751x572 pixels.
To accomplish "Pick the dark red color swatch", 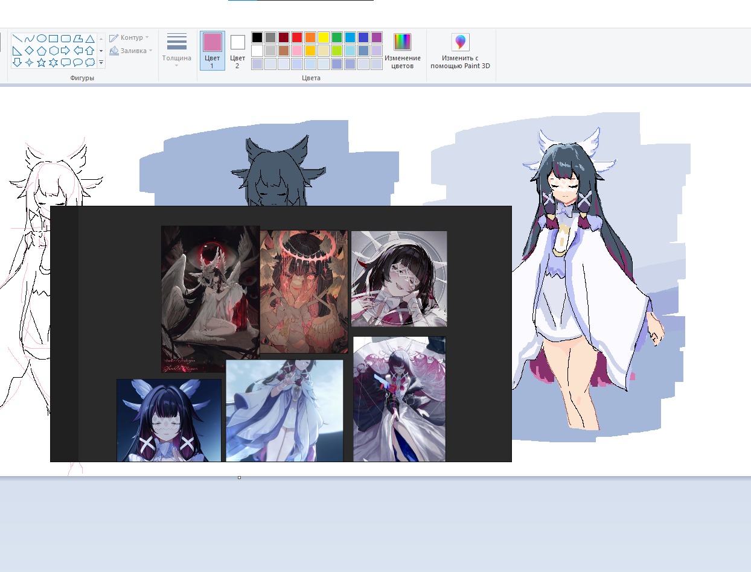I will [x=284, y=37].
